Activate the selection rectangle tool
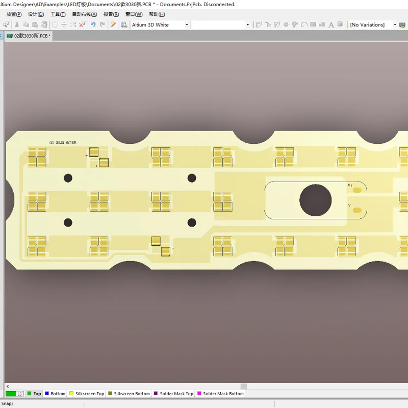The width and height of the screenshot is (408, 408). (x=55, y=24)
